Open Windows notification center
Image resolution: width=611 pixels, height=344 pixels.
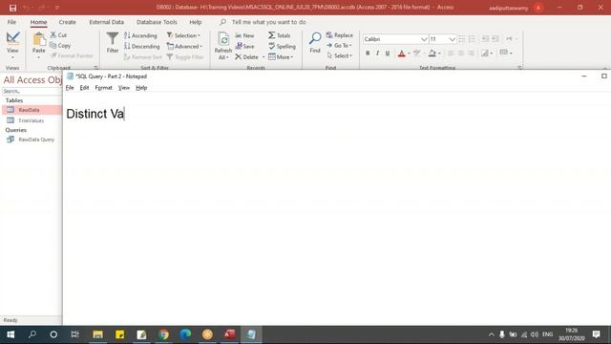(x=596, y=334)
